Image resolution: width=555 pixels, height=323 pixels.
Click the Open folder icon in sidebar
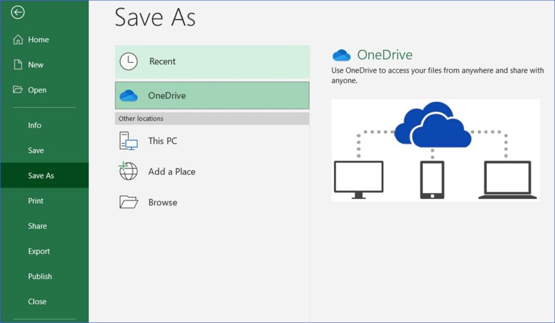pyautogui.click(x=18, y=90)
